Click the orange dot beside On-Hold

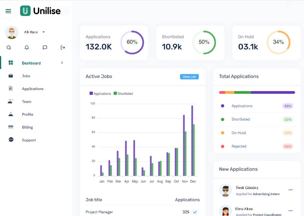(x=223, y=133)
